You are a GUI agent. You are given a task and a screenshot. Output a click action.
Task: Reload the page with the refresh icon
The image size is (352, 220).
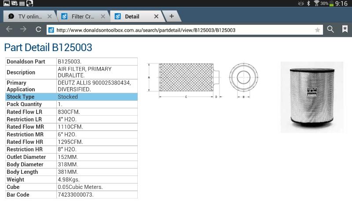click(x=38, y=29)
